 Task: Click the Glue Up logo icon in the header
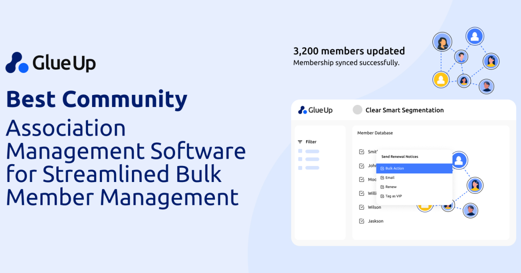302,110
